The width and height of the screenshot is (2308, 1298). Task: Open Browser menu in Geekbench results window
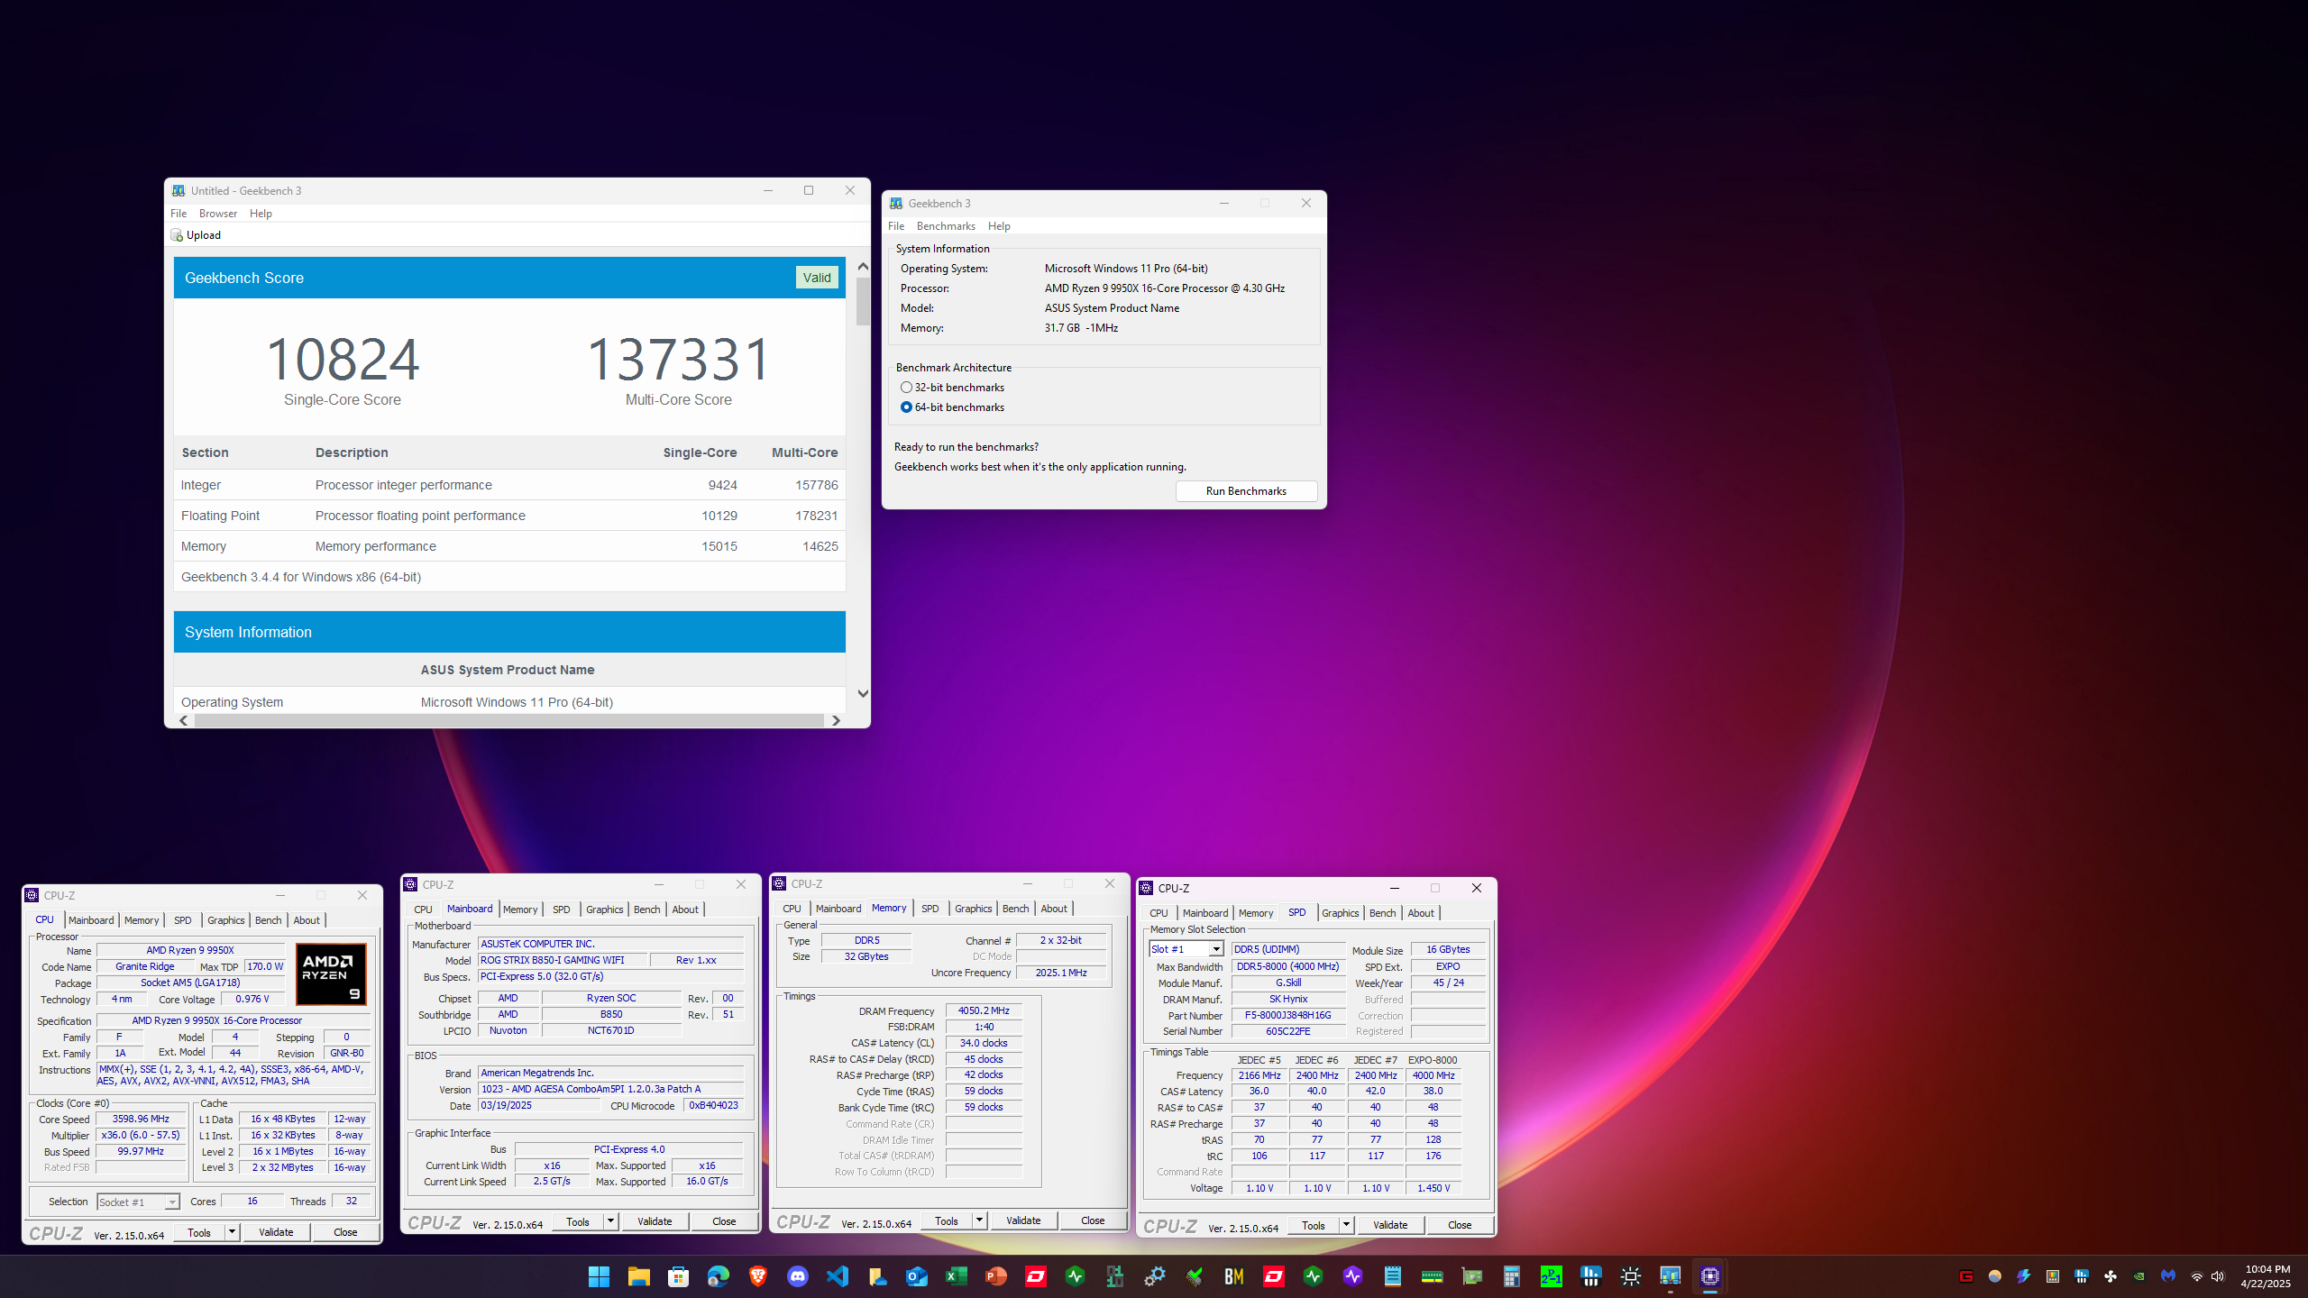pos(218,214)
